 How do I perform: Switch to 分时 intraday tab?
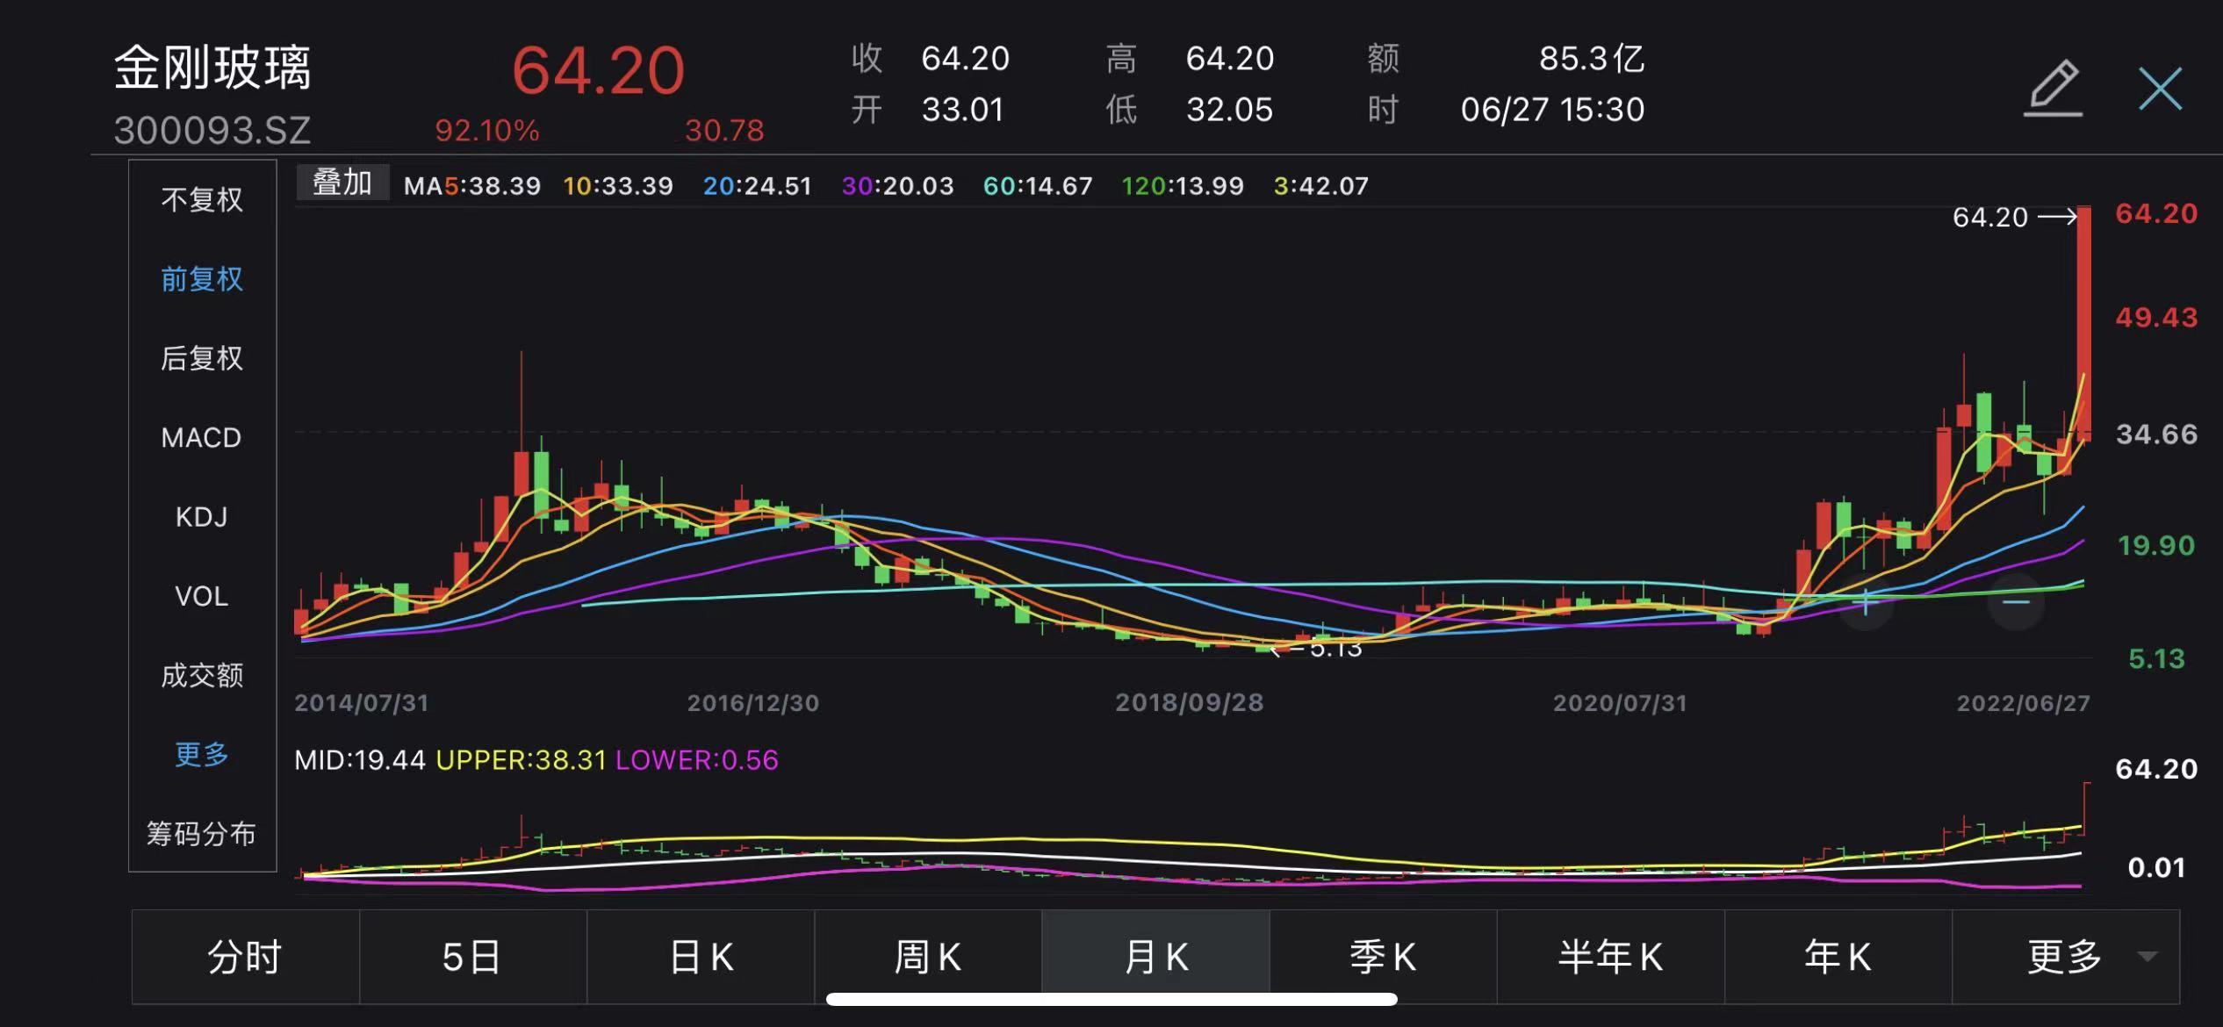pos(245,957)
